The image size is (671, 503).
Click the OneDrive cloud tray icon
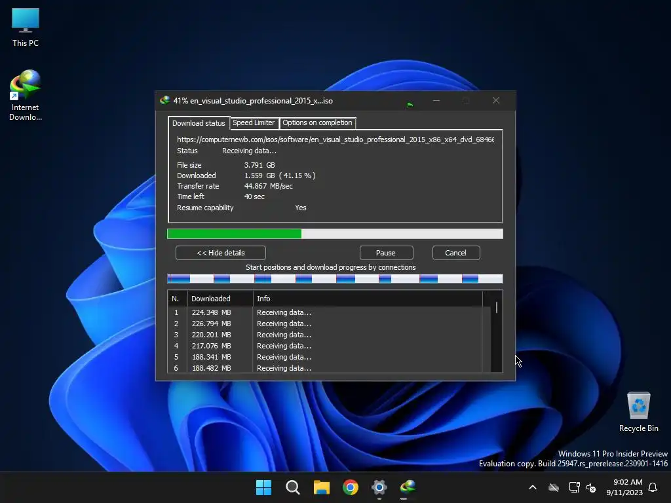pyautogui.click(x=554, y=487)
